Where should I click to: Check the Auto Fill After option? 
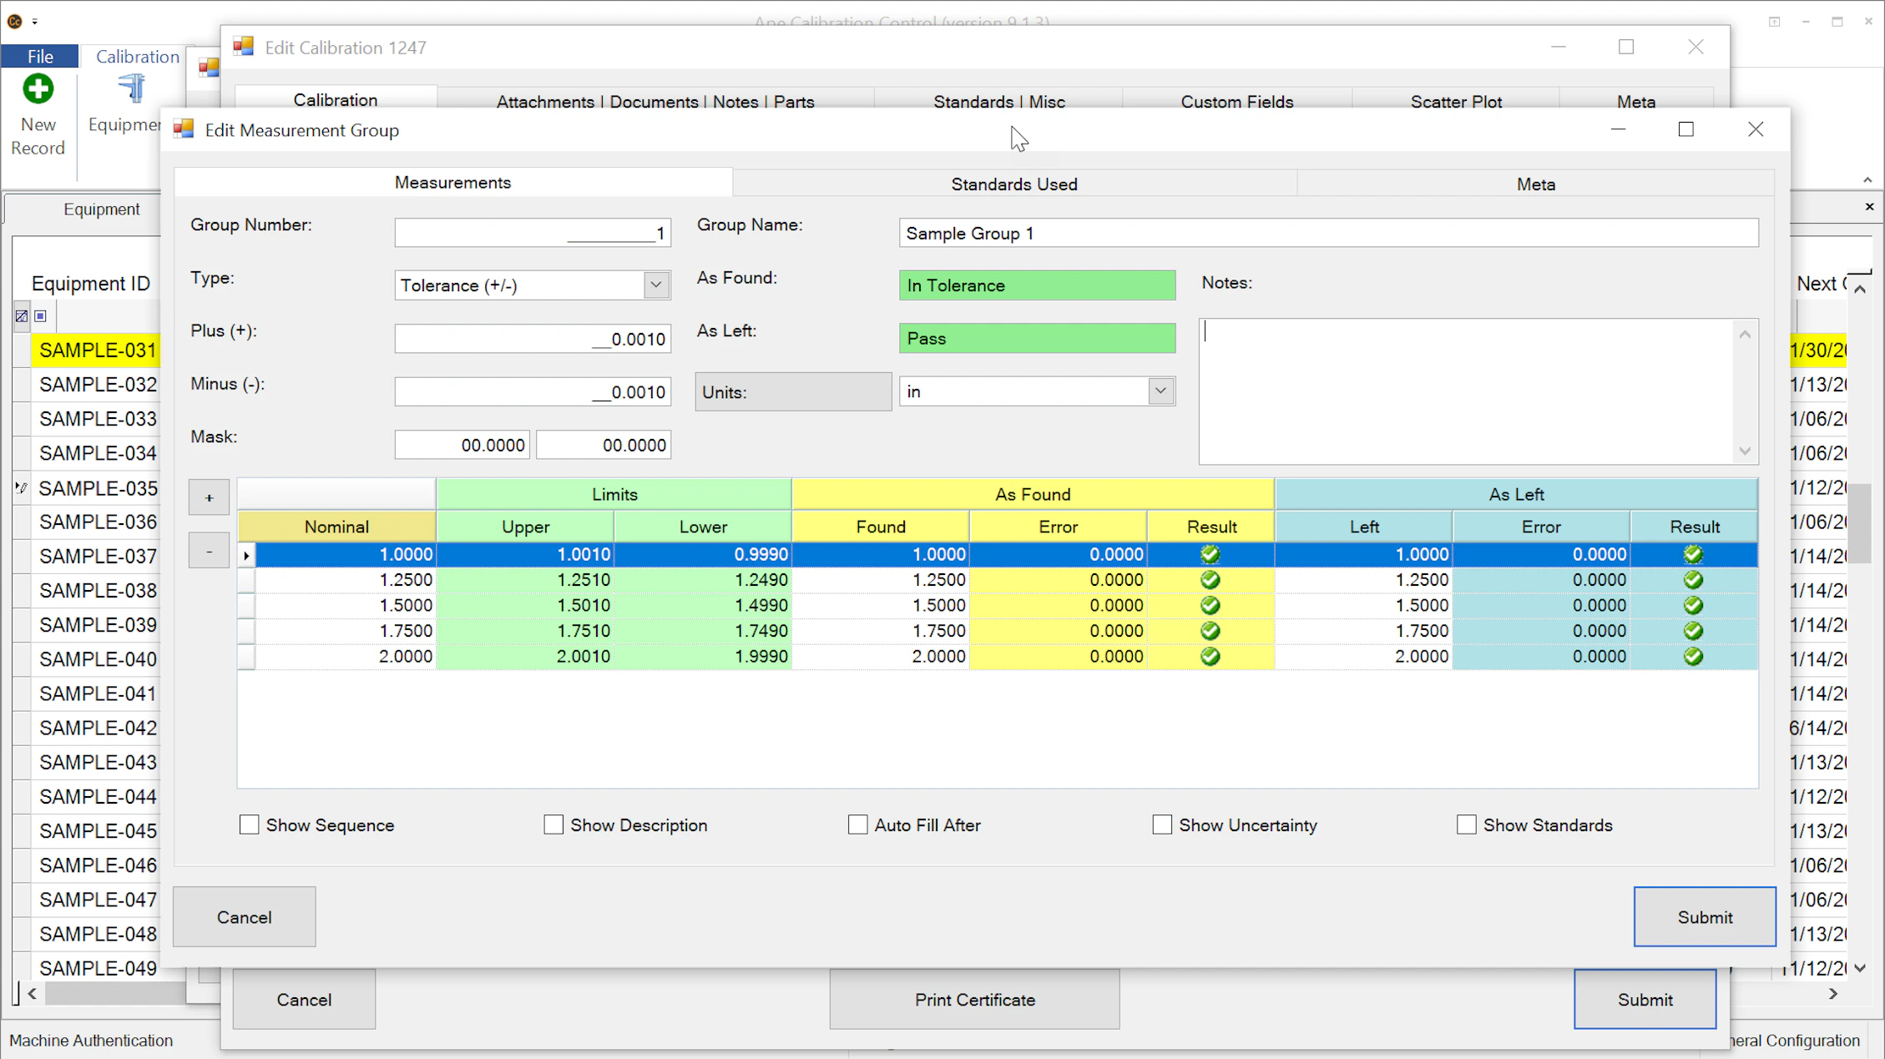[x=857, y=825]
